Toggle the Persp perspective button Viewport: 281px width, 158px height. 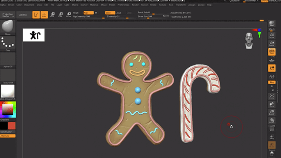pyautogui.click(x=272, y=52)
